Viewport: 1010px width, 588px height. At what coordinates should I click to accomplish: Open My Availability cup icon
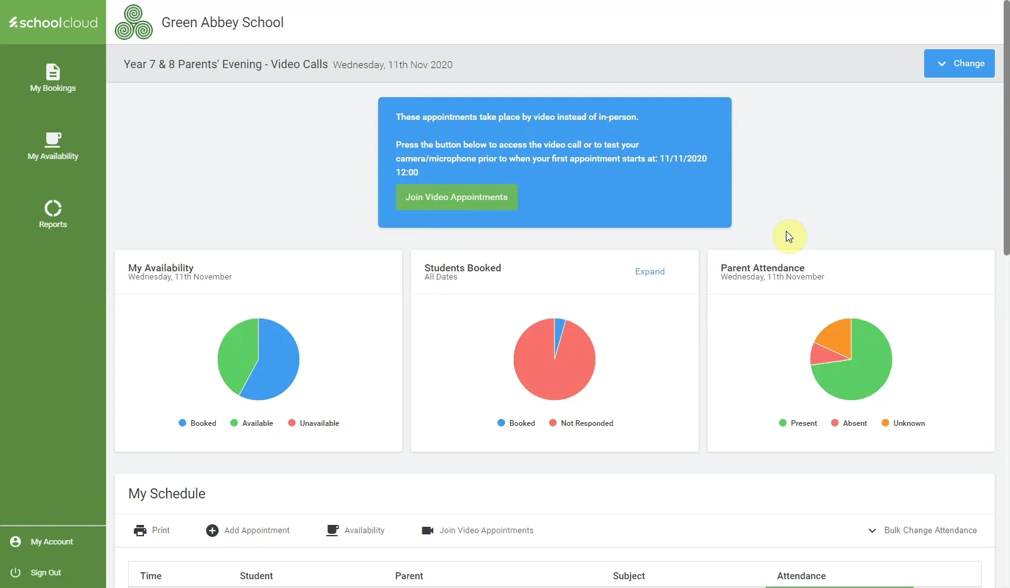tap(53, 139)
